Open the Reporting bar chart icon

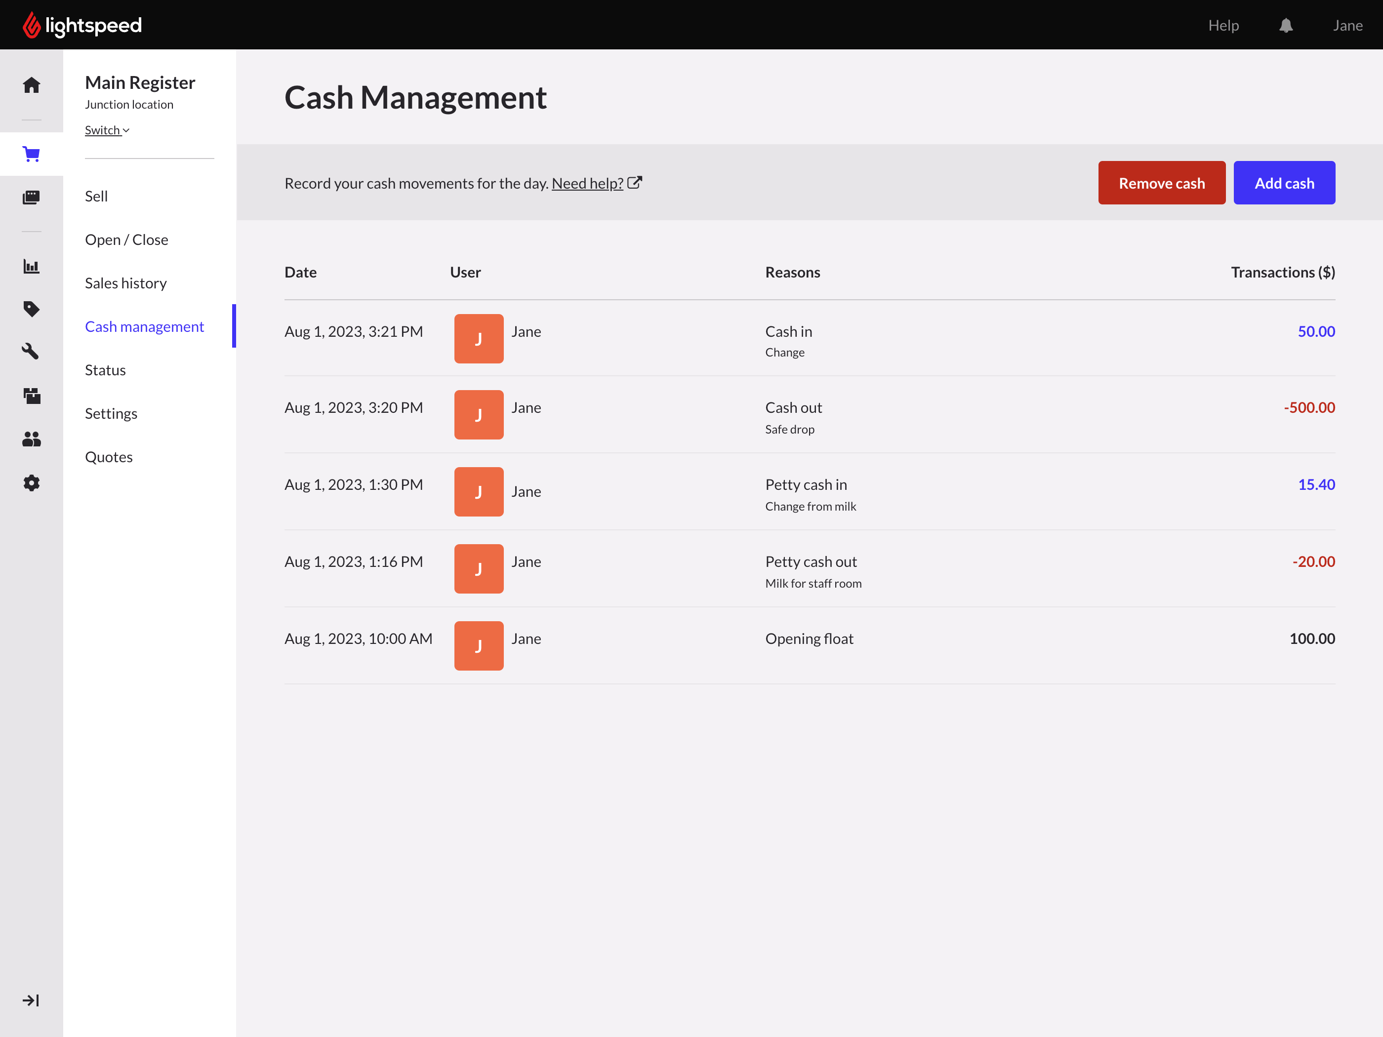[31, 266]
